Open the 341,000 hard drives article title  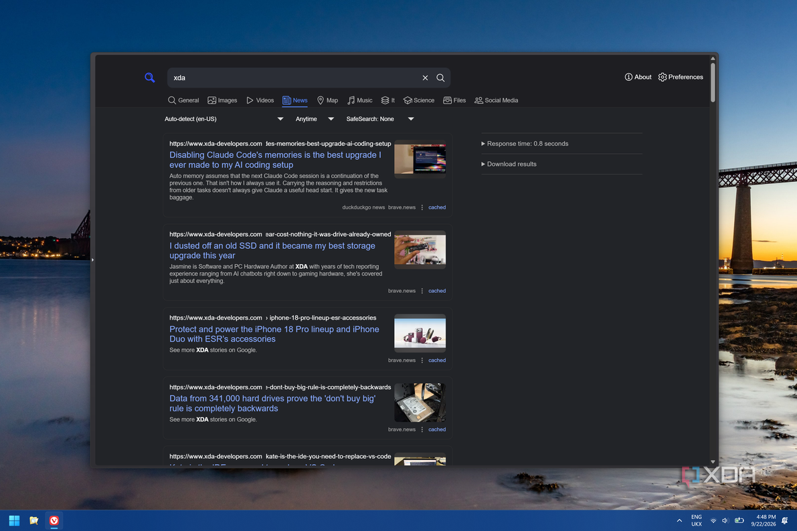[272, 403]
